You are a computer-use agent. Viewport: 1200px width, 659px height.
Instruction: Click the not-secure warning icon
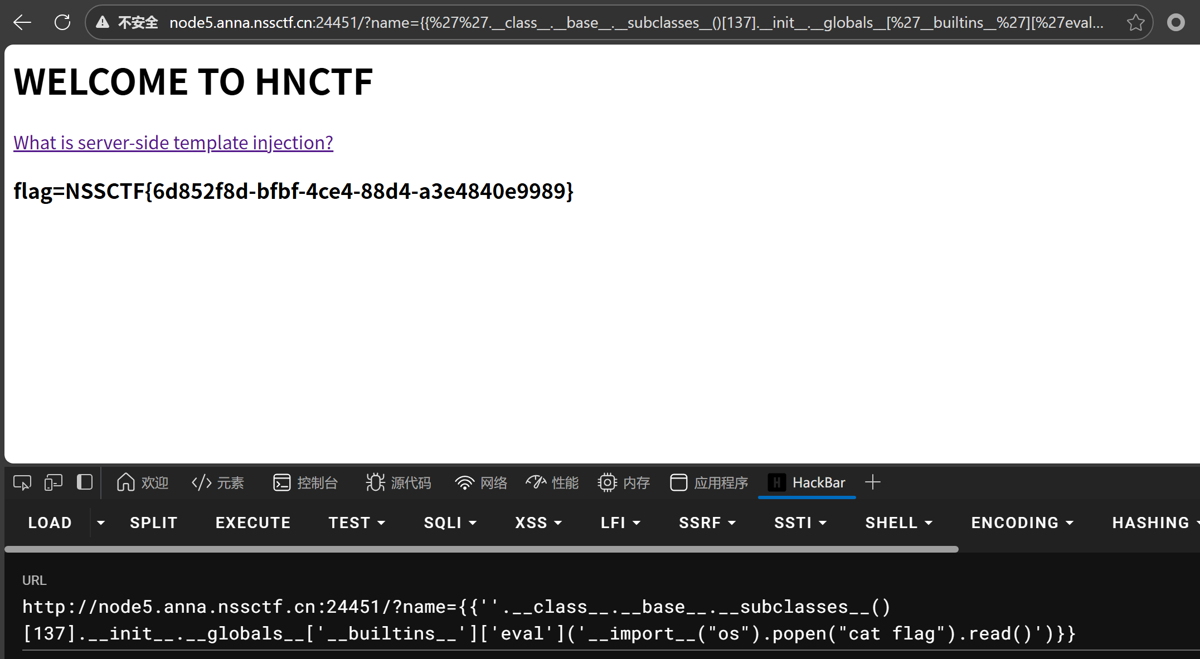point(103,22)
